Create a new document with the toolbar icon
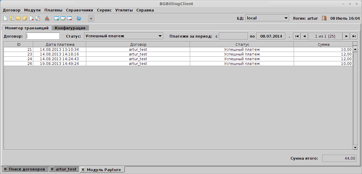 click(5, 18)
